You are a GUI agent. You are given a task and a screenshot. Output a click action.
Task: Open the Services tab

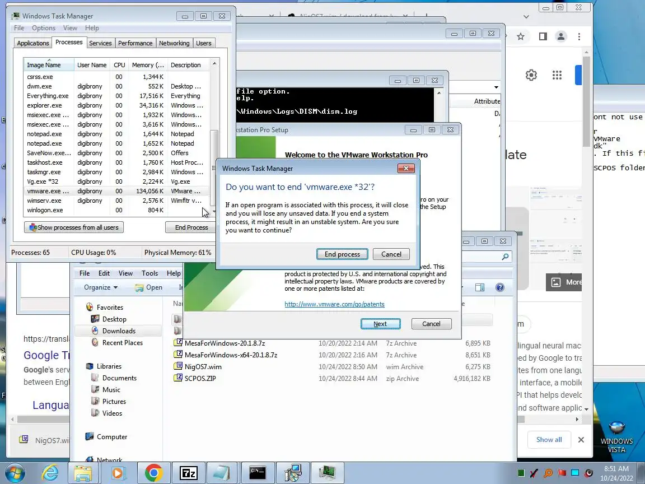click(100, 43)
